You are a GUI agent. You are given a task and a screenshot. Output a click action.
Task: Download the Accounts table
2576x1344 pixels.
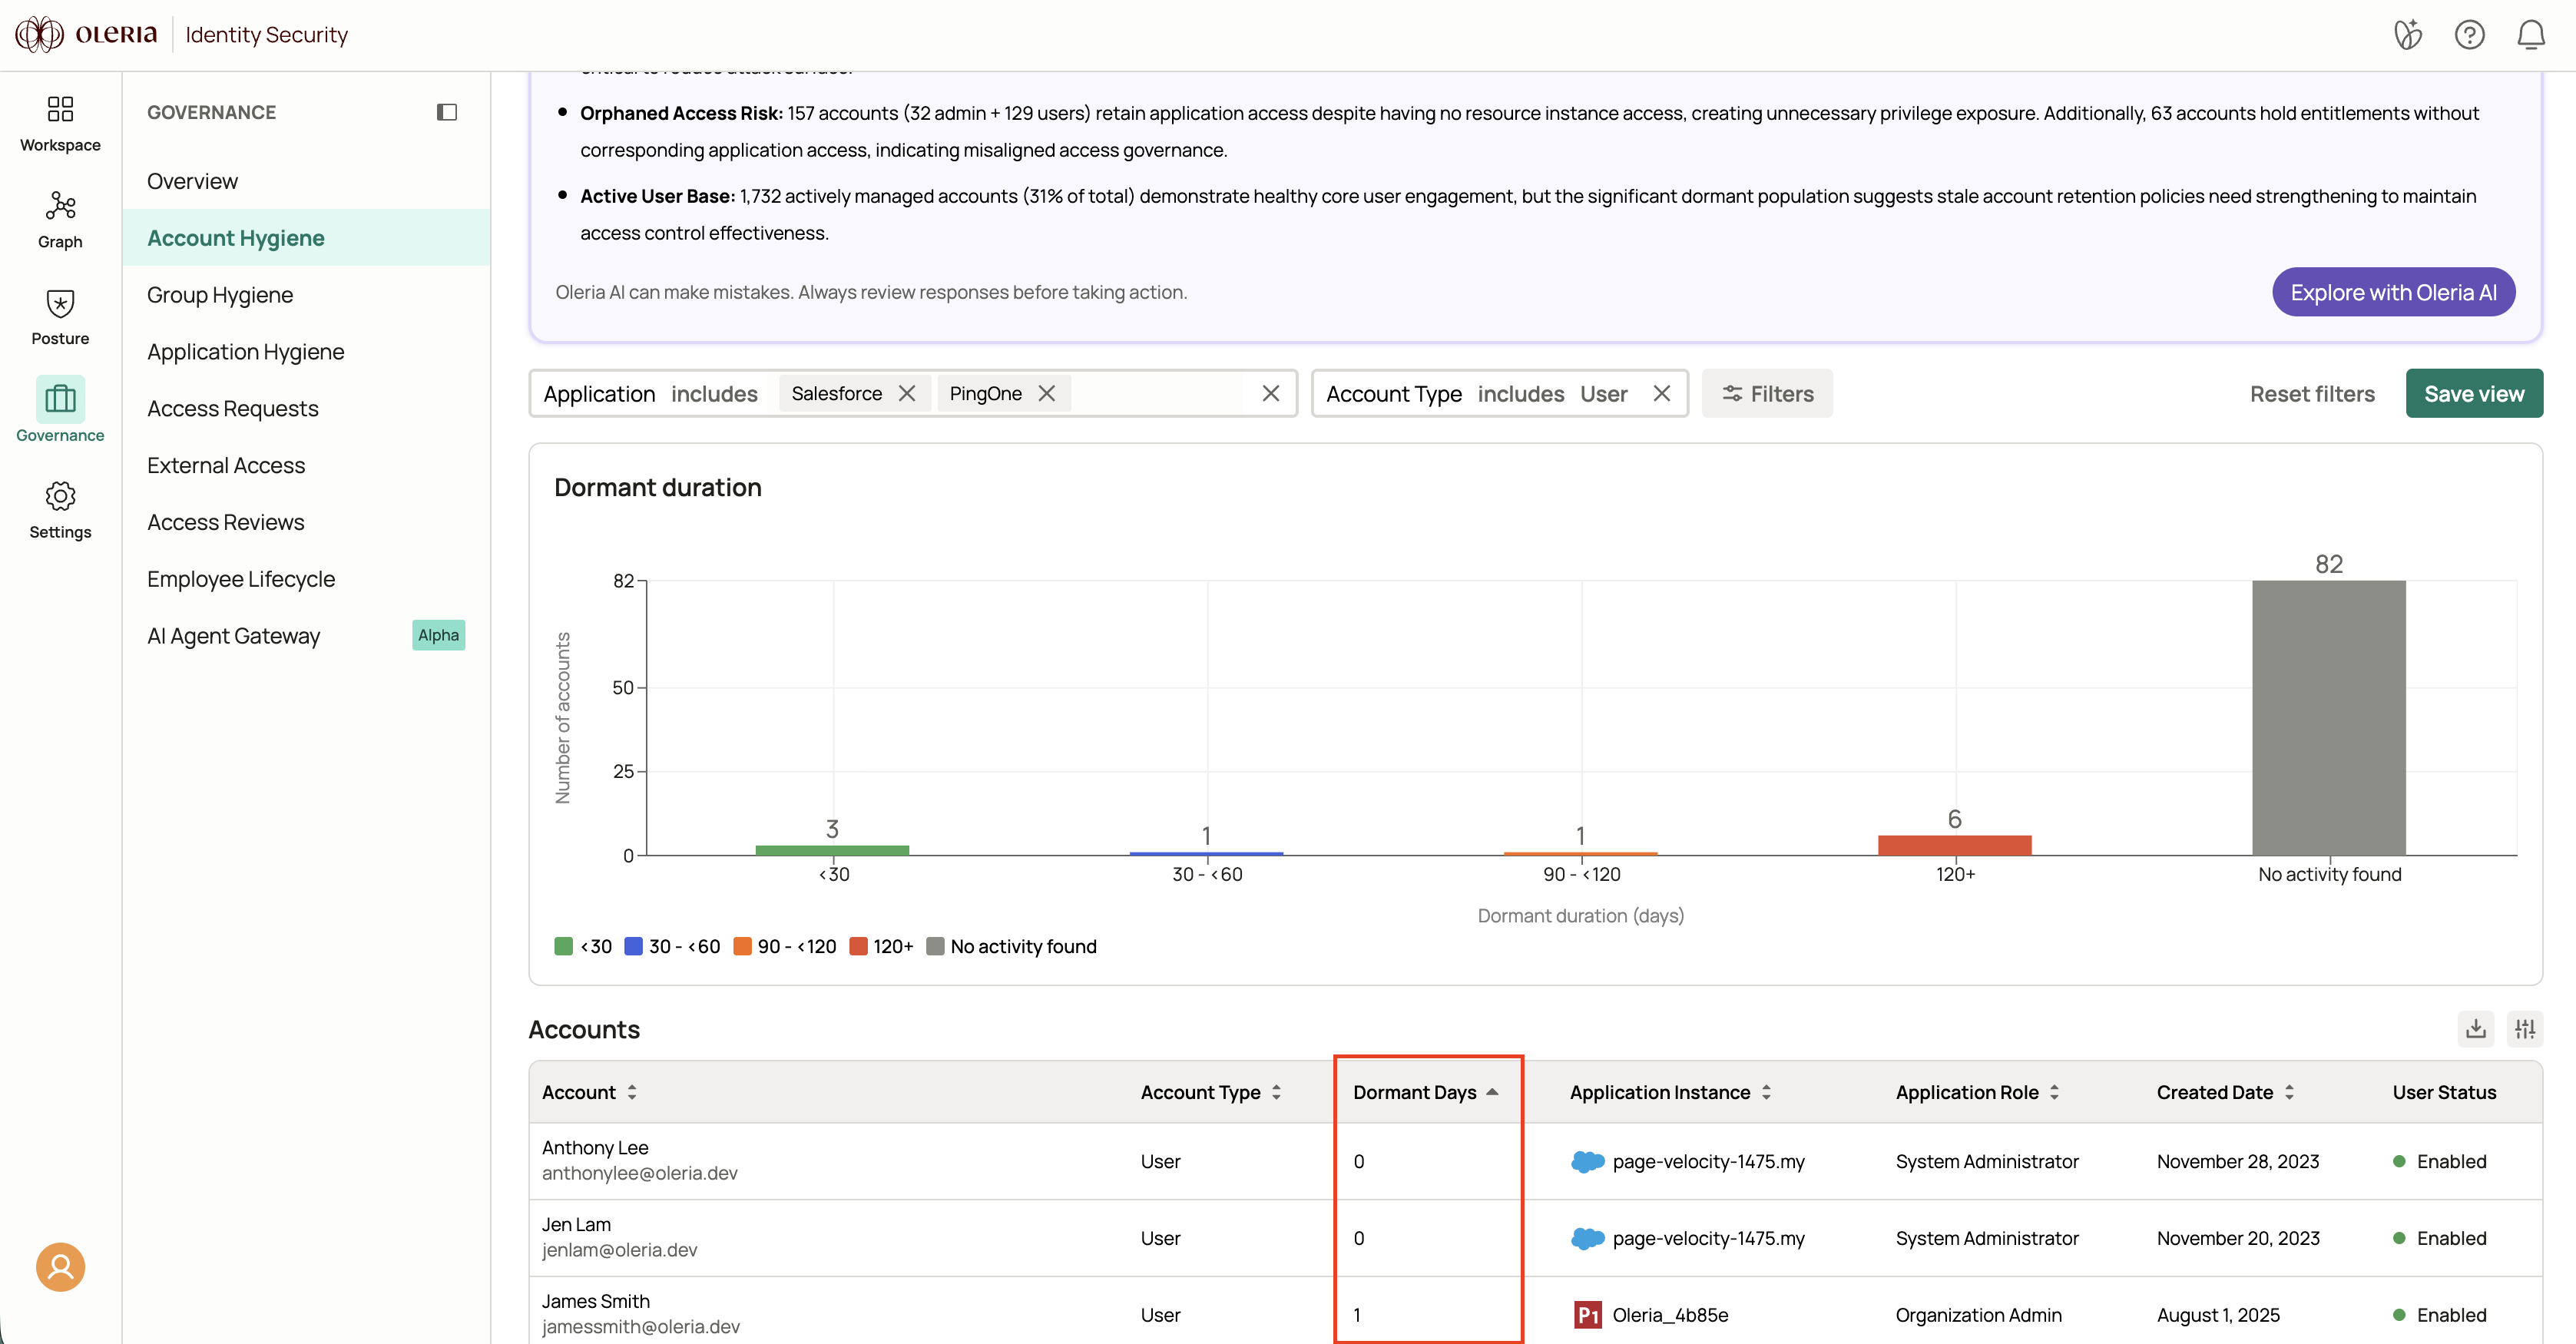[2476, 1029]
